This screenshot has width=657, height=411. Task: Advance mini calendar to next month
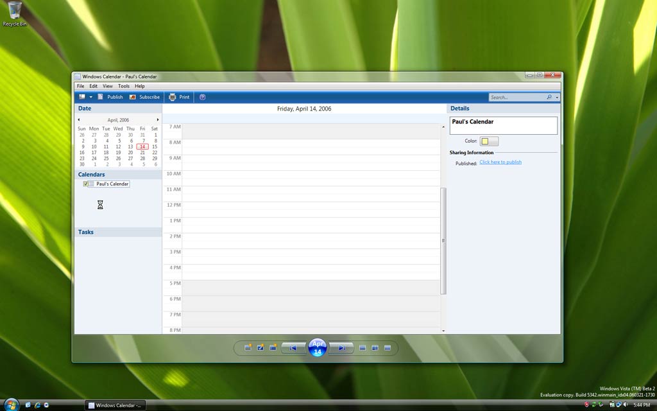click(158, 119)
